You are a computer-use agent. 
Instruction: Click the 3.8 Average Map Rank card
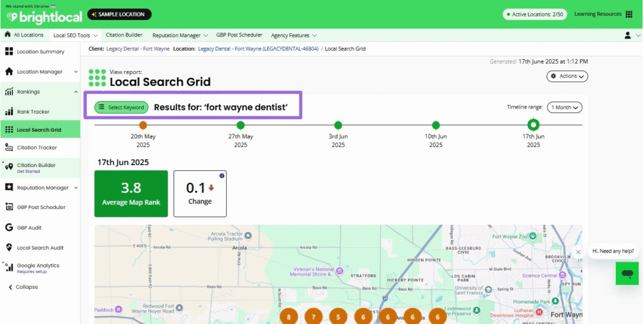[x=131, y=193]
